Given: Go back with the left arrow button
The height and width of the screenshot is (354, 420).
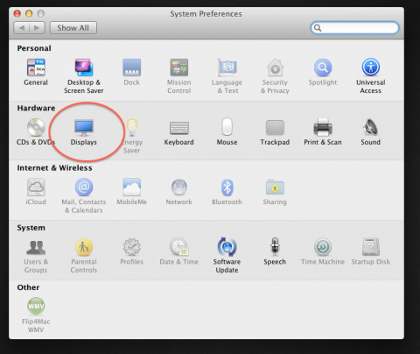Looking at the screenshot, I should tap(22, 28).
